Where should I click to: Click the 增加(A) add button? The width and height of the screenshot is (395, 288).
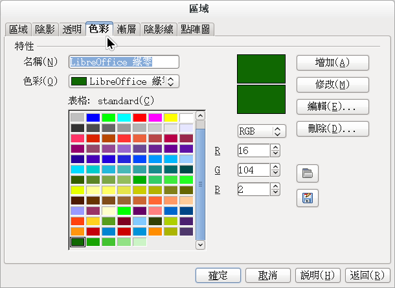tap(332, 62)
